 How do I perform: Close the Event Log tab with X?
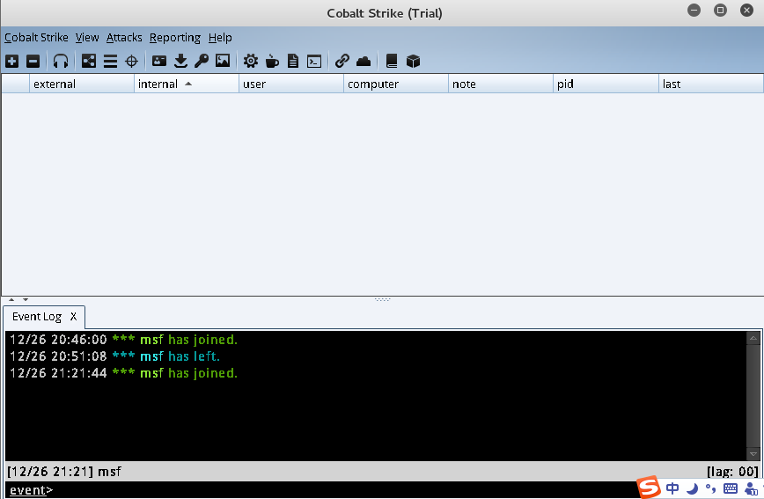pos(74,317)
